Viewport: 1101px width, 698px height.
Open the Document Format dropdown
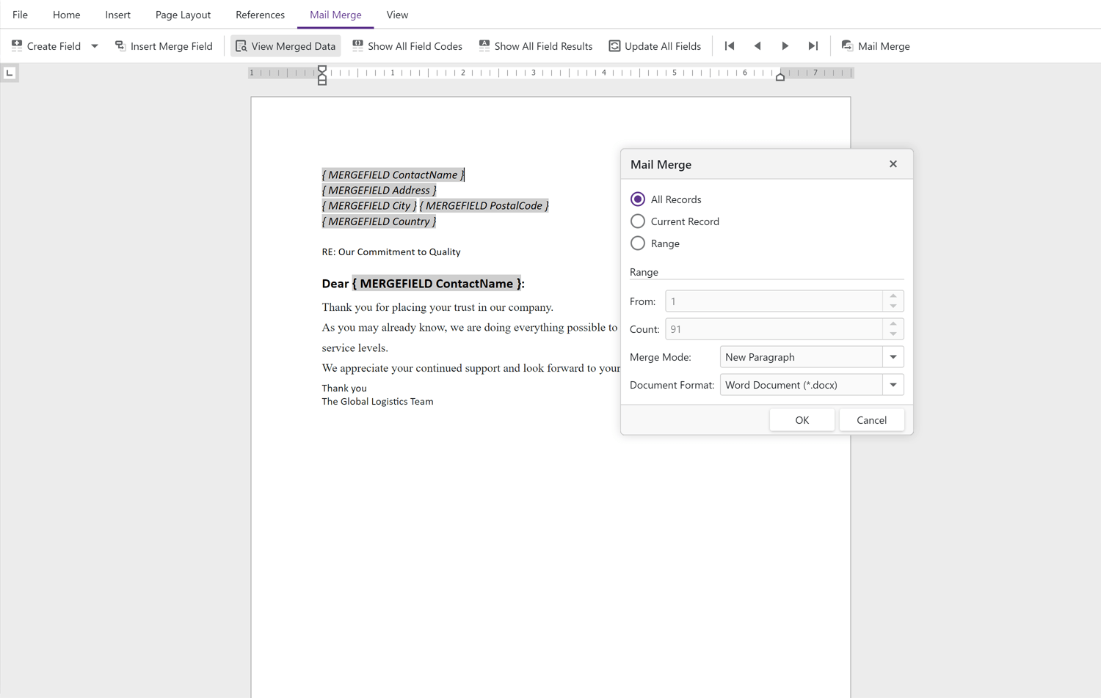893,384
